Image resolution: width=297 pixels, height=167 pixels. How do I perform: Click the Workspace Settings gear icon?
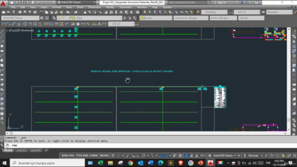click(42, 18)
